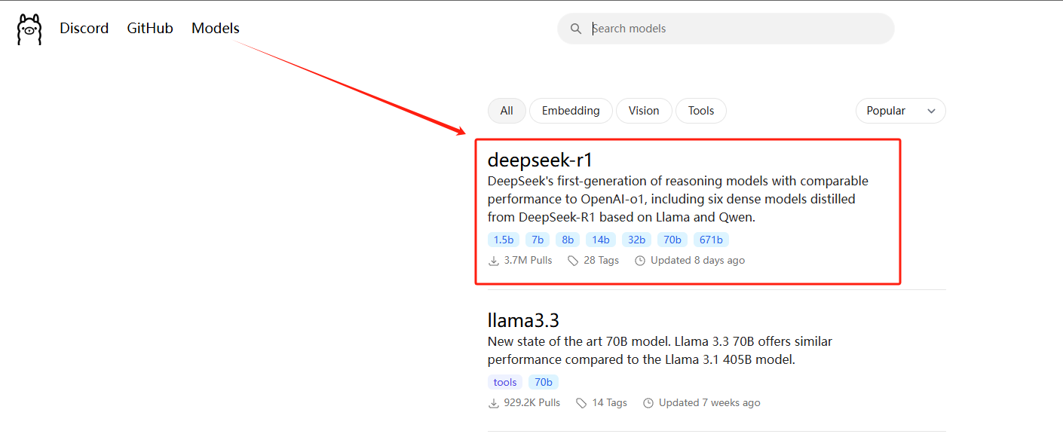Open the deepseek-r1 model title
The width and height of the screenshot is (1063, 437).
pos(541,160)
